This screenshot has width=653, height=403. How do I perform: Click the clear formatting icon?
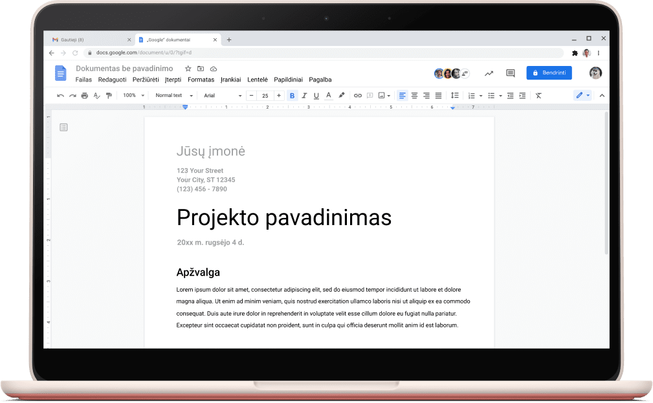(x=538, y=96)
